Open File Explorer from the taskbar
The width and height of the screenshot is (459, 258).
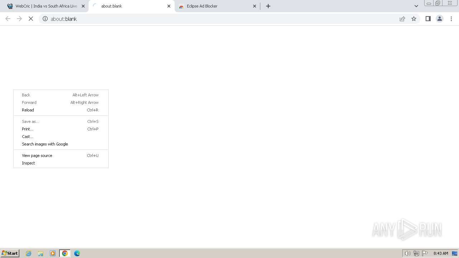coord(41,253)
